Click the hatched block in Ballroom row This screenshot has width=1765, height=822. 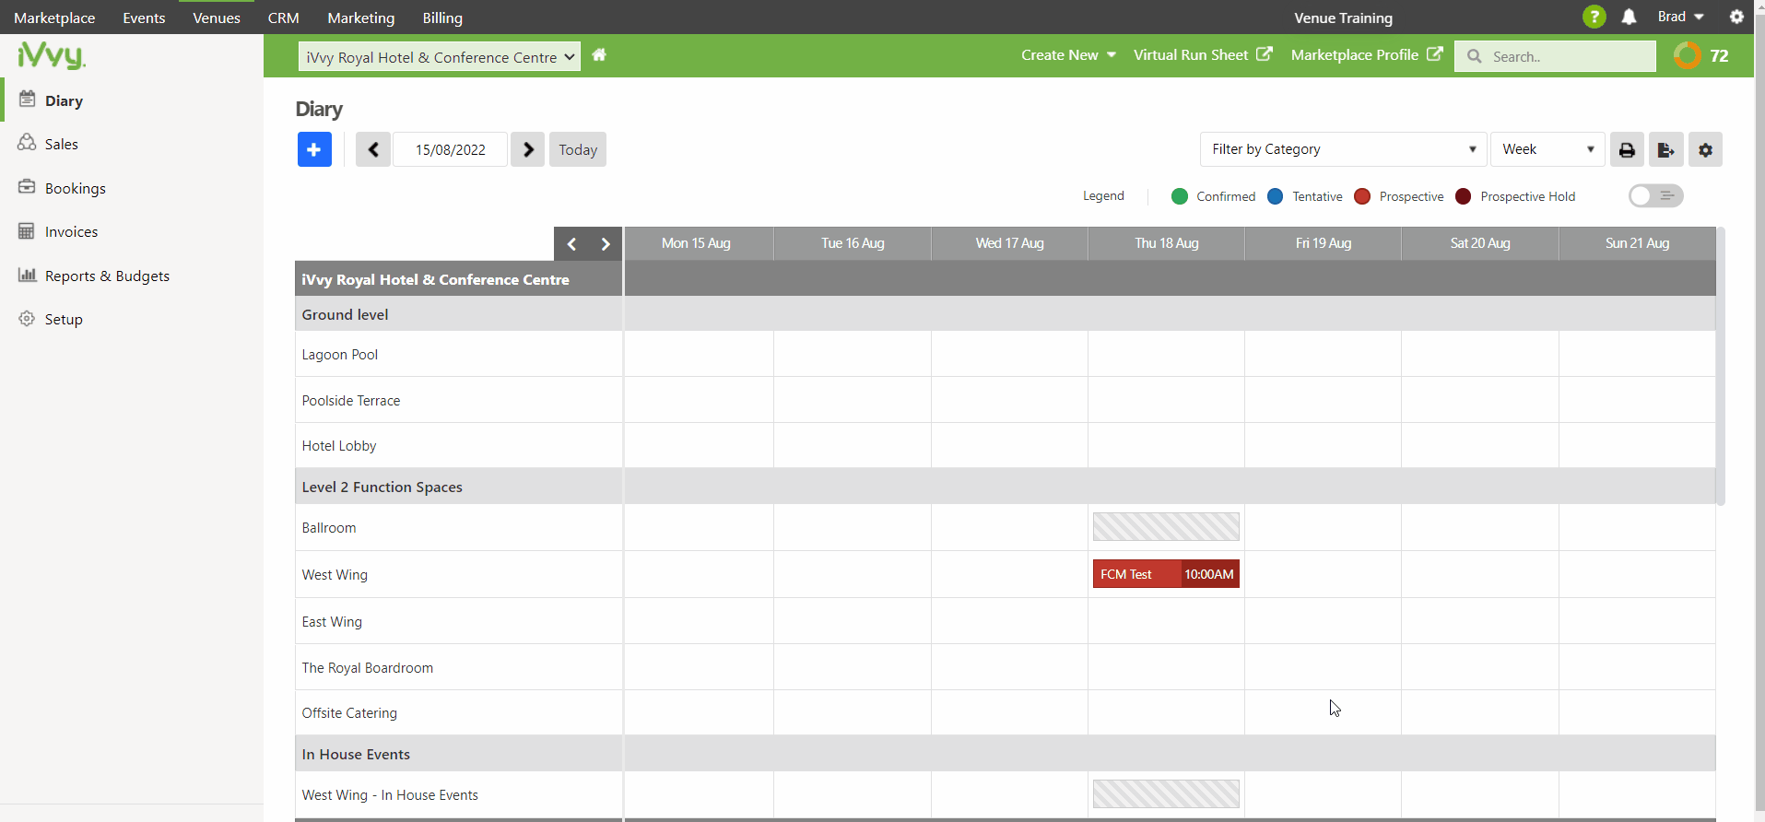pos(1166,527)
